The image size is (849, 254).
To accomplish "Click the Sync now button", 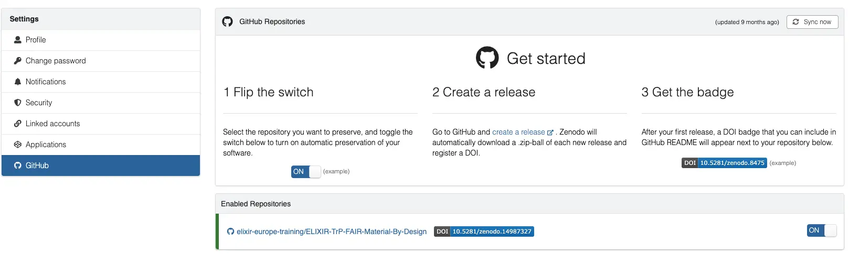I will pyautogui.click(x=812, y=22).
